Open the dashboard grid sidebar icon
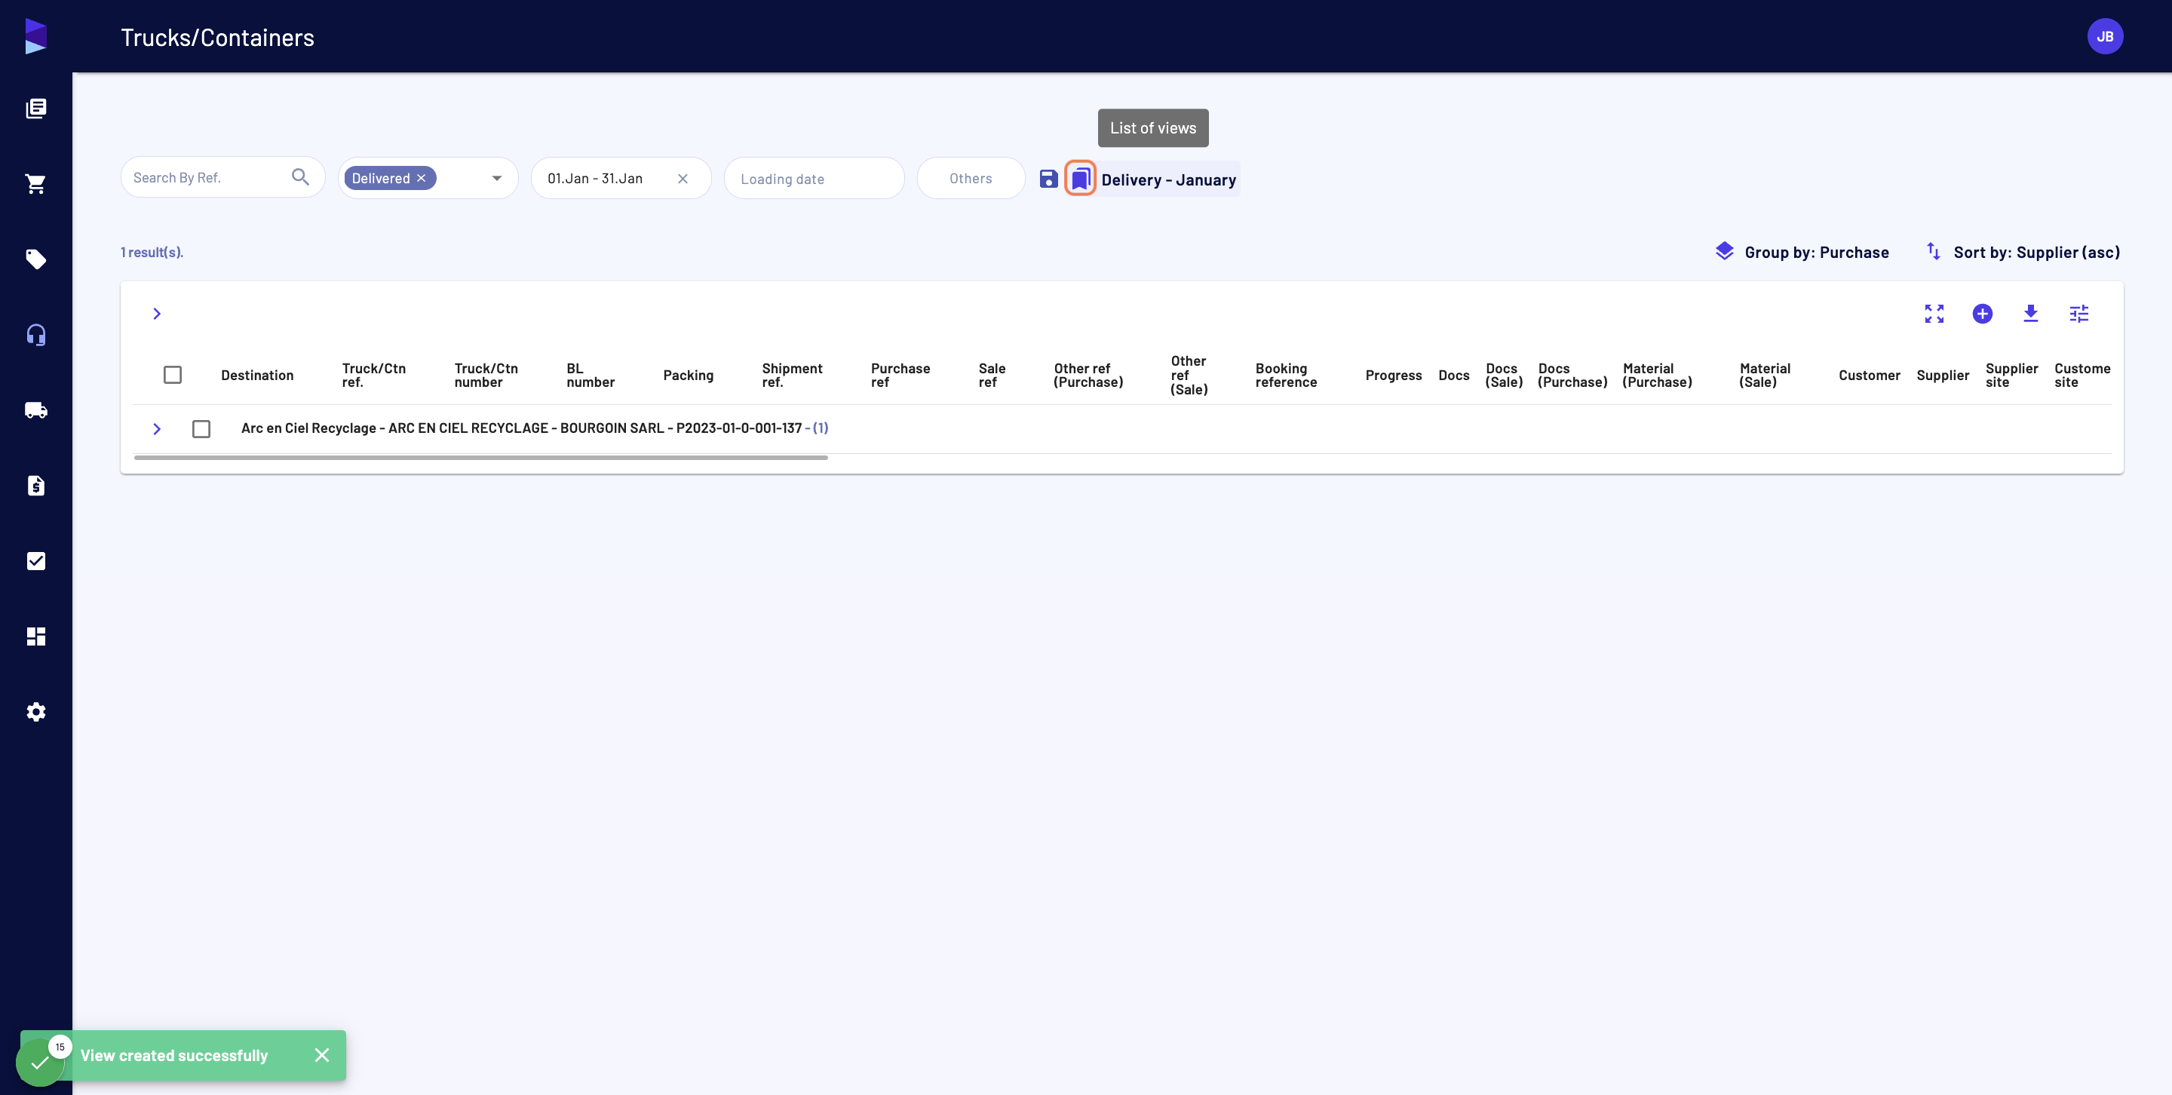This screenshot has width=2172, height=1095. [35, 636]
